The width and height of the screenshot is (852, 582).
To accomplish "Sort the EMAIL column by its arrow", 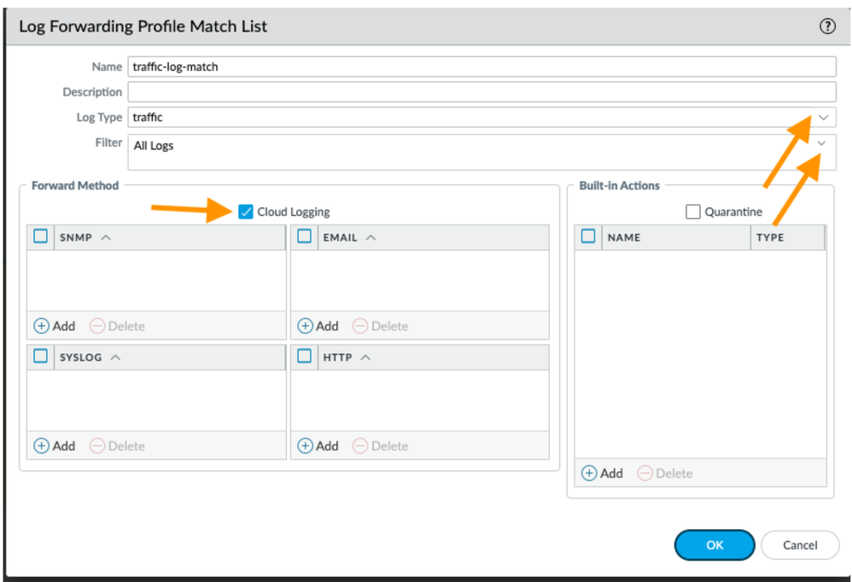I will (x=371, y=237).
